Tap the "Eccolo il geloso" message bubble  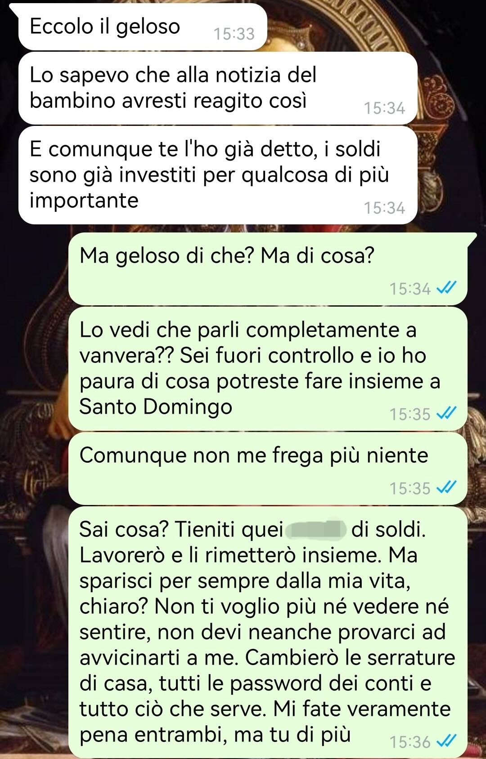click(143, 27)
